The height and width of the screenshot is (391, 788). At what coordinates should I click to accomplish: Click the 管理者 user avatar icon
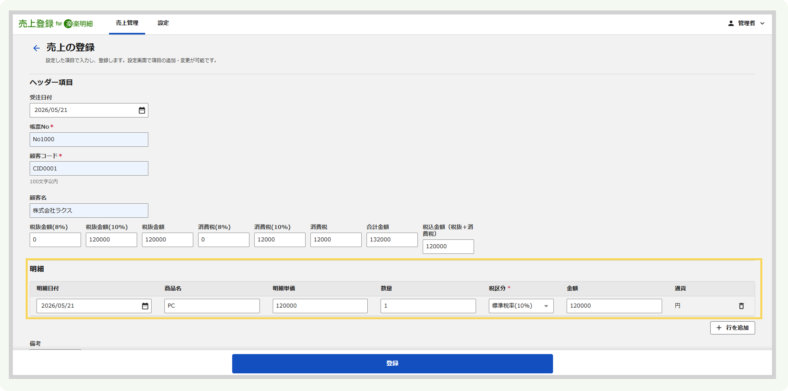click(x=731, y=23)
